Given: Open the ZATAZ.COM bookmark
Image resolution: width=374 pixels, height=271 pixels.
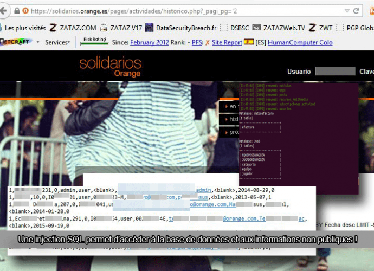Looking at the screenshot, I should pyautogui.click(x=78, y=28).
